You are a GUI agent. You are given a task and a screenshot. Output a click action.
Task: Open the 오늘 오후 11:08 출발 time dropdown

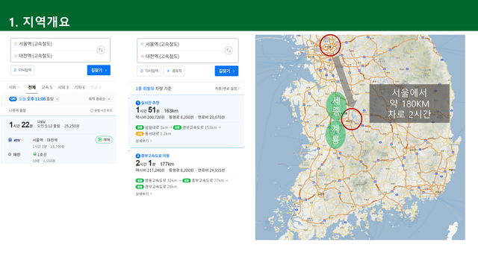click(39, 99)
